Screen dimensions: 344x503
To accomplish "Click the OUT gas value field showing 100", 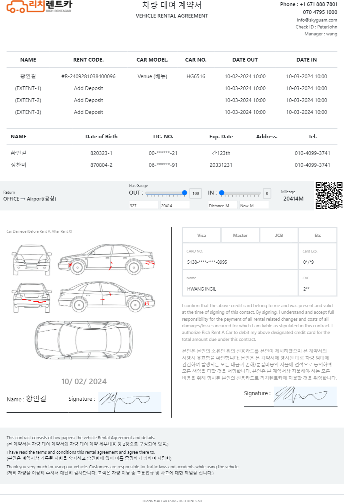I will [x=195, y=193].
